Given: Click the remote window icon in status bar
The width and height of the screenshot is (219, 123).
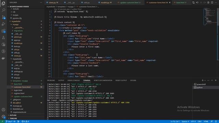Looking at the screenshot, I should coord(2,122).
